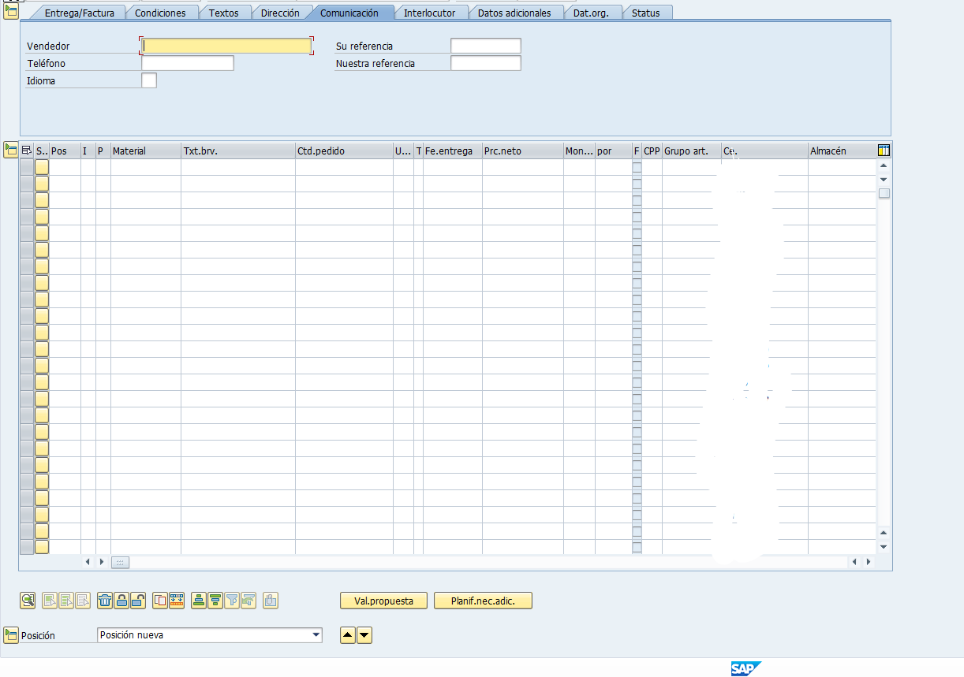Click the Almacén column header
This screenshot has width=964, height=677.
pyautogui.click(x=842, y=151)
